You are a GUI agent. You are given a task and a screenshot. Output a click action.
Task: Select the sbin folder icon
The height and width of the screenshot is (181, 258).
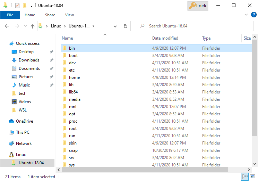[64, 143]
